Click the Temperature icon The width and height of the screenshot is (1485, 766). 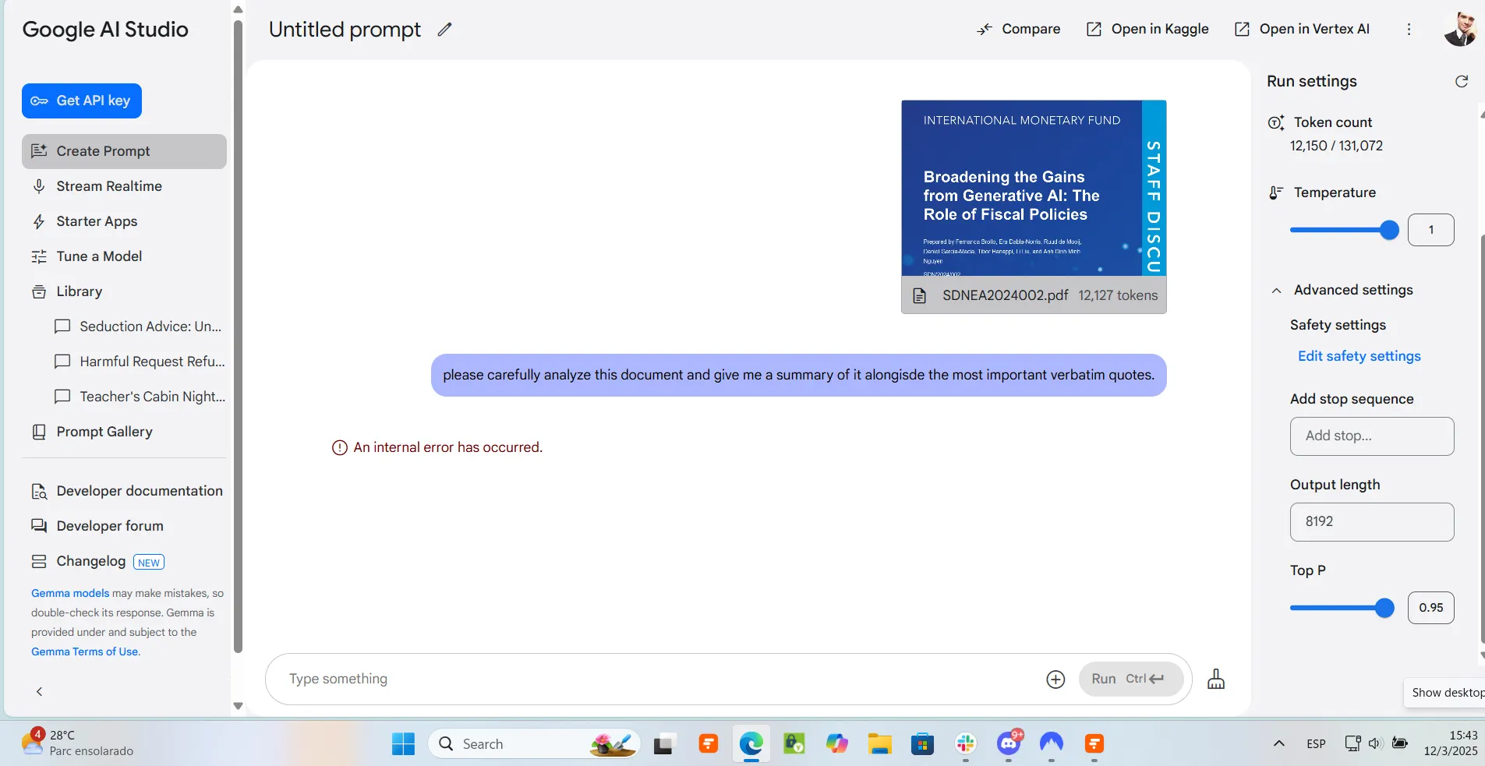click(1276, 192)
